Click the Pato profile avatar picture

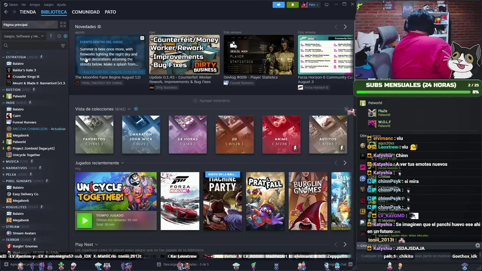(304, 5)
